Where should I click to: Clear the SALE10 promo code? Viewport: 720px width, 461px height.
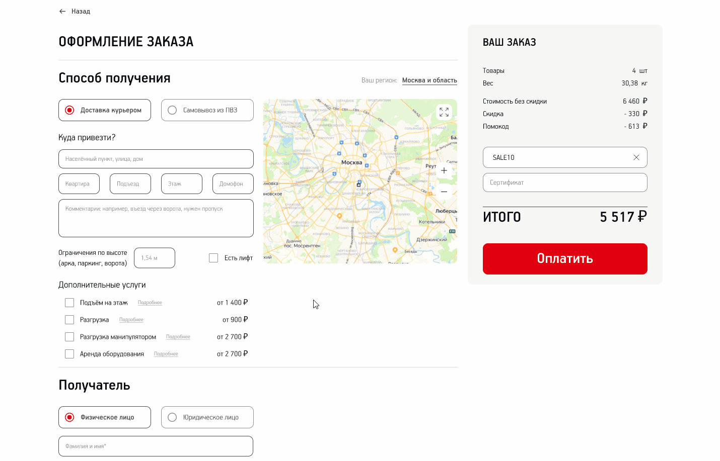pos(636,157)
